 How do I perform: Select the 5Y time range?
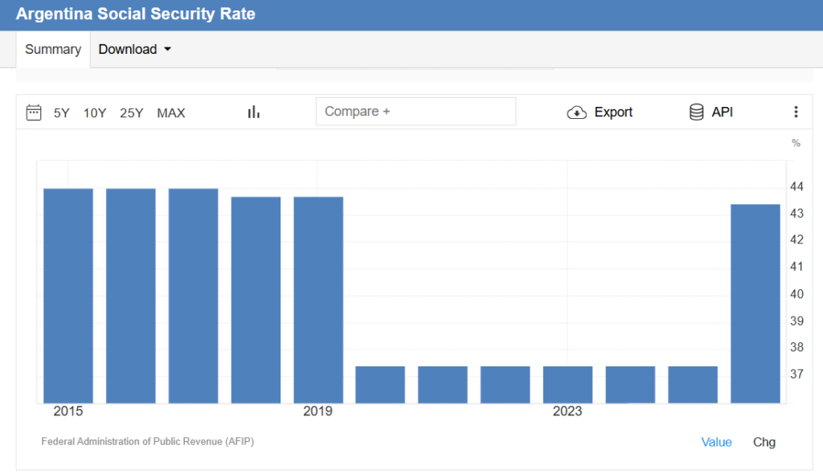coord(62,113)
